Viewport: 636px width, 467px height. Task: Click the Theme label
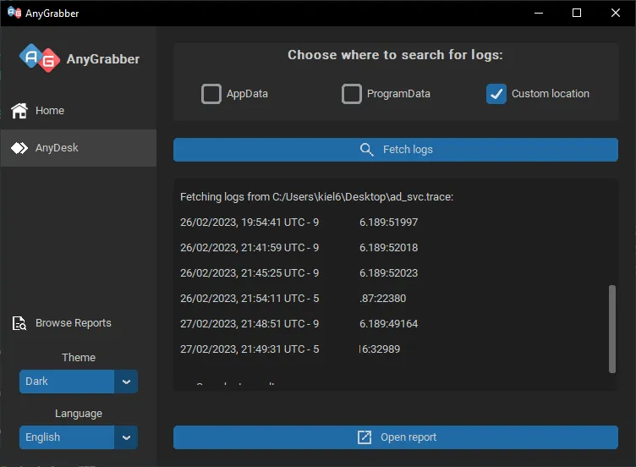tap(79, 358)
